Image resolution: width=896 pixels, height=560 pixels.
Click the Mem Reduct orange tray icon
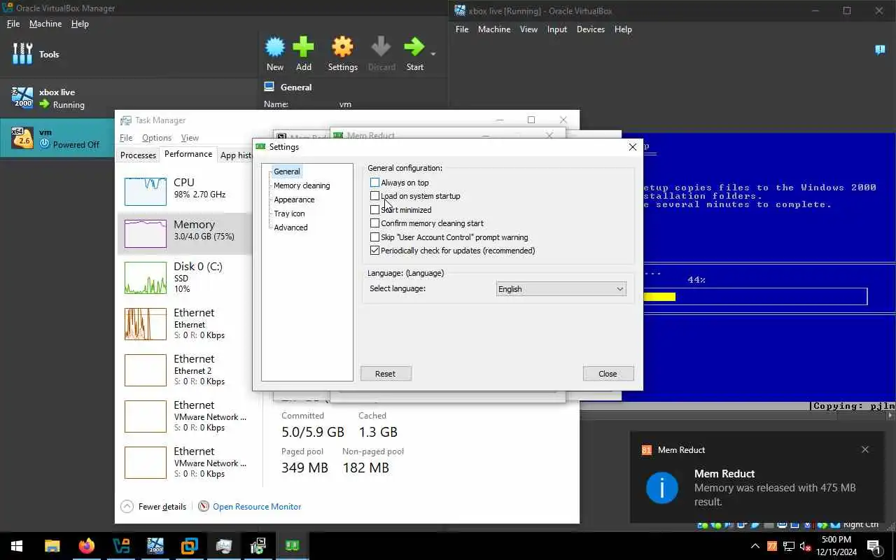pos(772,546)
